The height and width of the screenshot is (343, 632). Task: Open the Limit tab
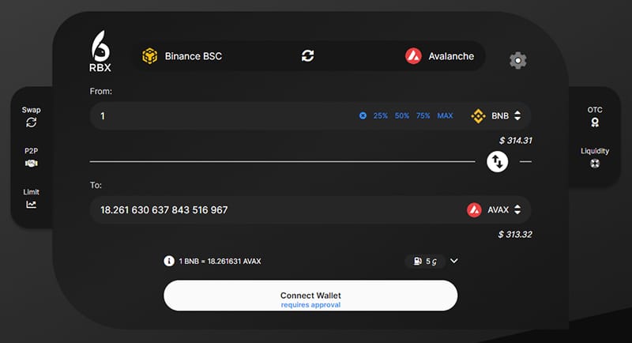[31, 198]
